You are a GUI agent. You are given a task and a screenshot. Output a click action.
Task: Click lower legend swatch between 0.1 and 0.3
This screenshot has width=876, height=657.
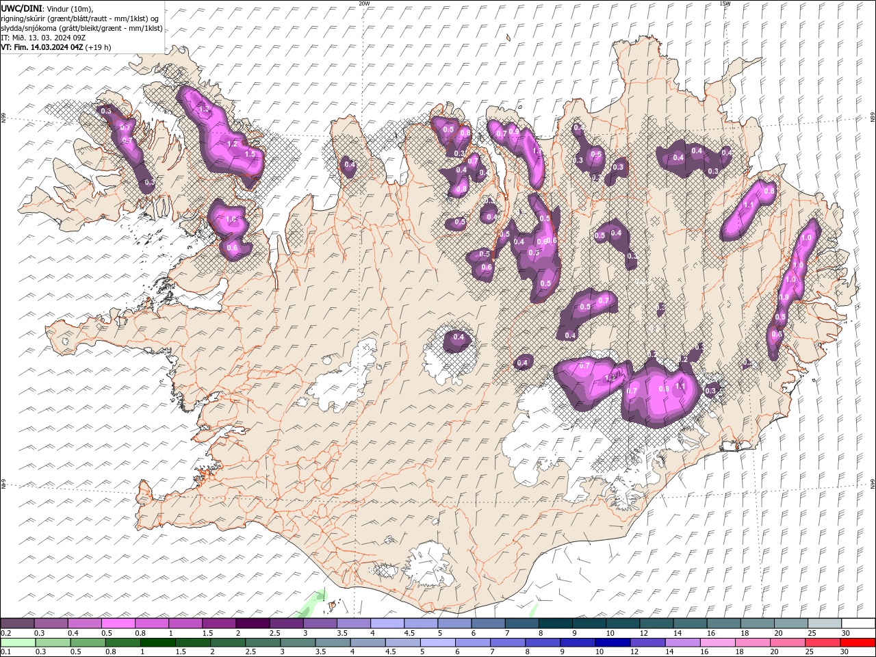coord(18,643)
